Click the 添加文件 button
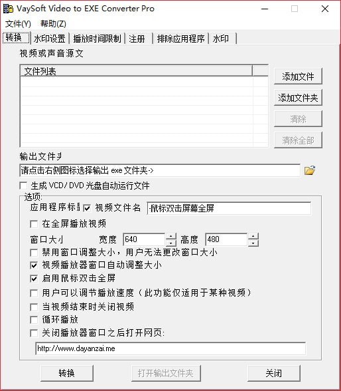Image resolution: width=341 pixels, height=391 pixels. pos(298,76)
